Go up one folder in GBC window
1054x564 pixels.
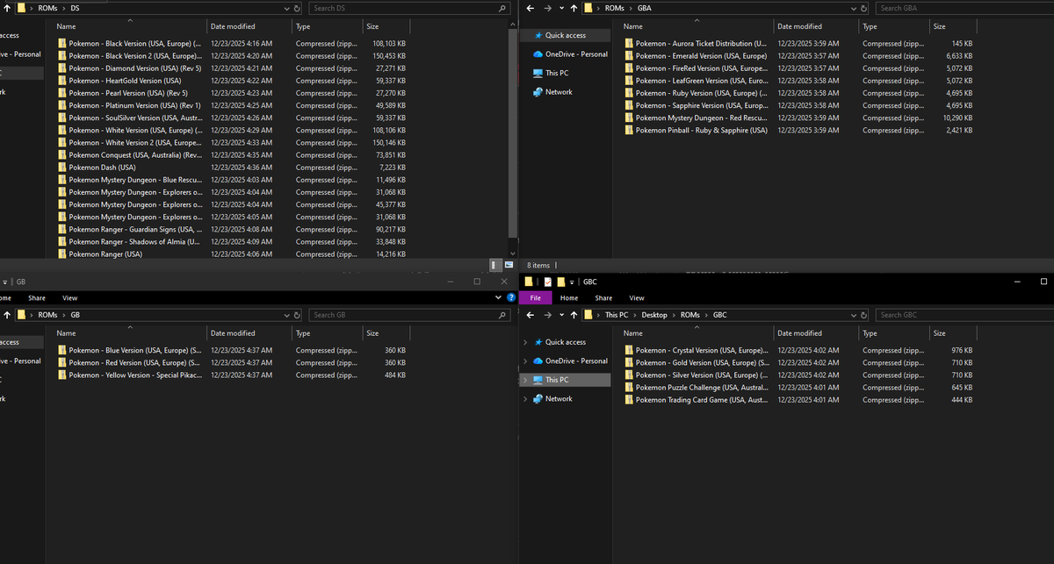pyautogui.click(x=574, y=315)
